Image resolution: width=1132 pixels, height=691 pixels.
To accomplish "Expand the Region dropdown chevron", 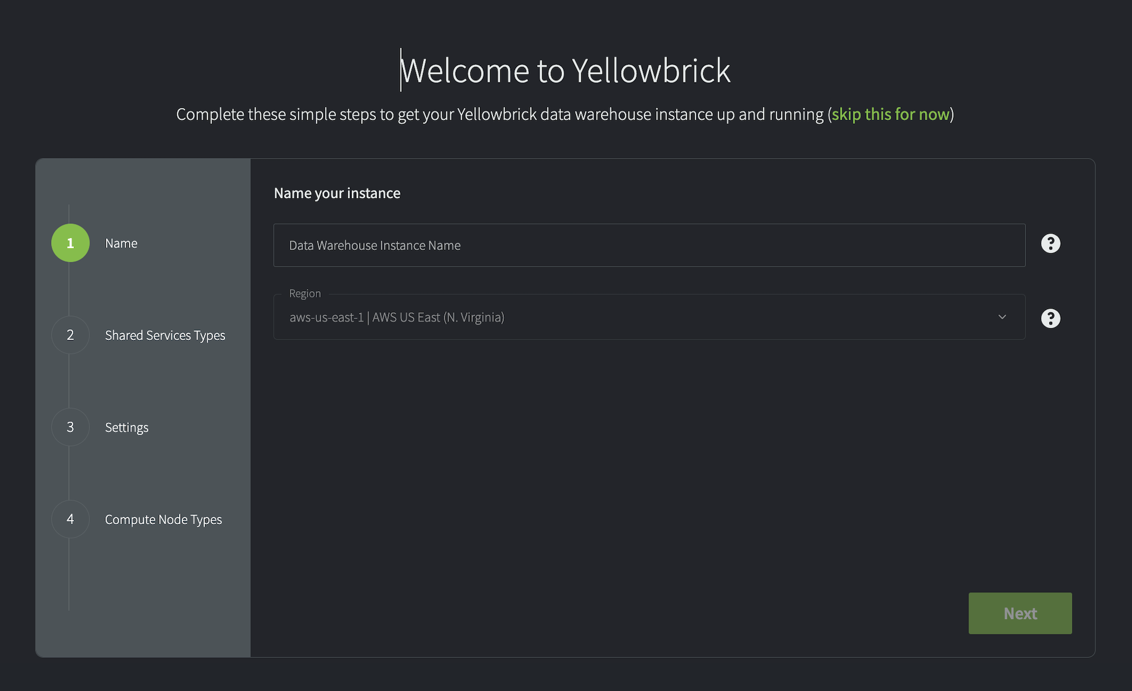I will click(1002, 317).
